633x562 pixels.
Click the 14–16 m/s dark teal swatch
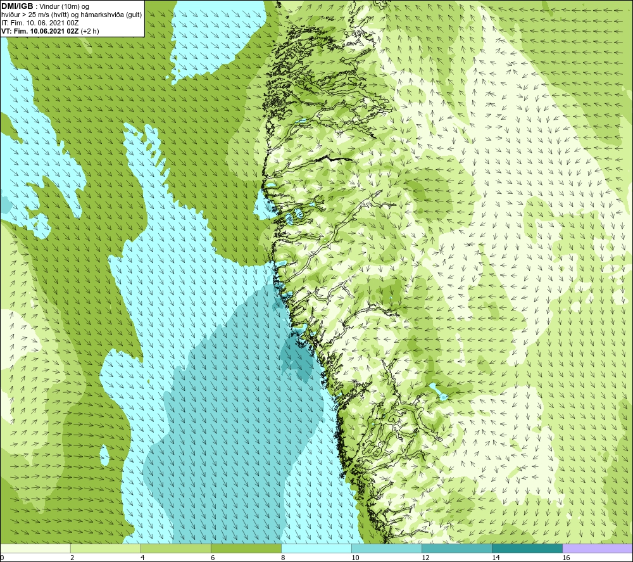tap(527, 548)
